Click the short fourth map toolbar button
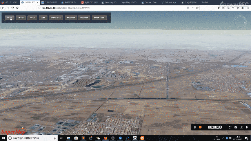This screenshot has width=251, height=141. point(43,18)
